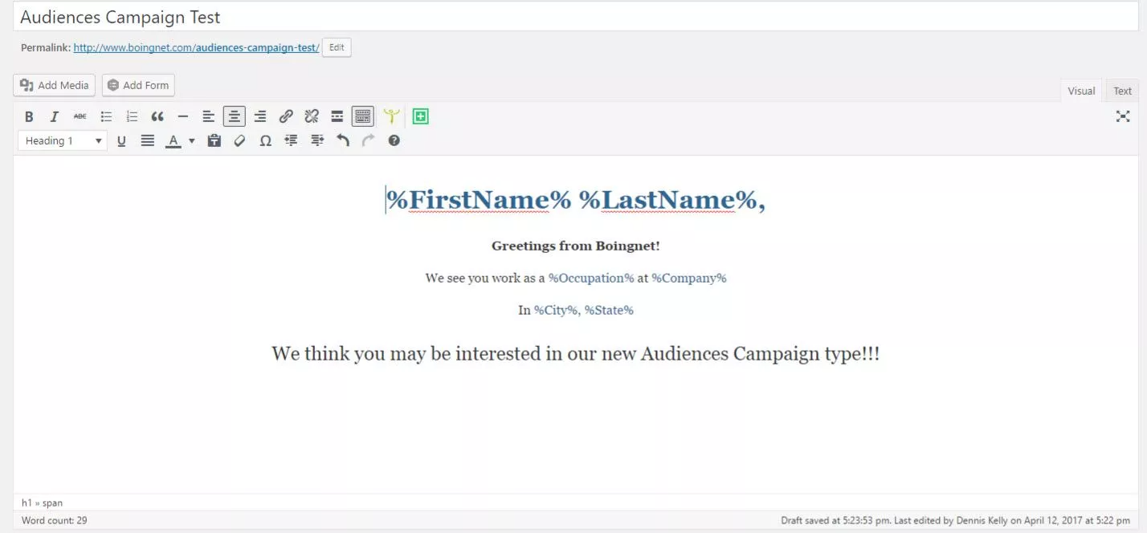Select the span element path
Screen dimensions: 1147x533
coord(52,502)
